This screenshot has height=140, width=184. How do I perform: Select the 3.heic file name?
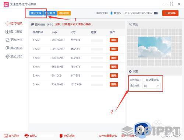36,58
